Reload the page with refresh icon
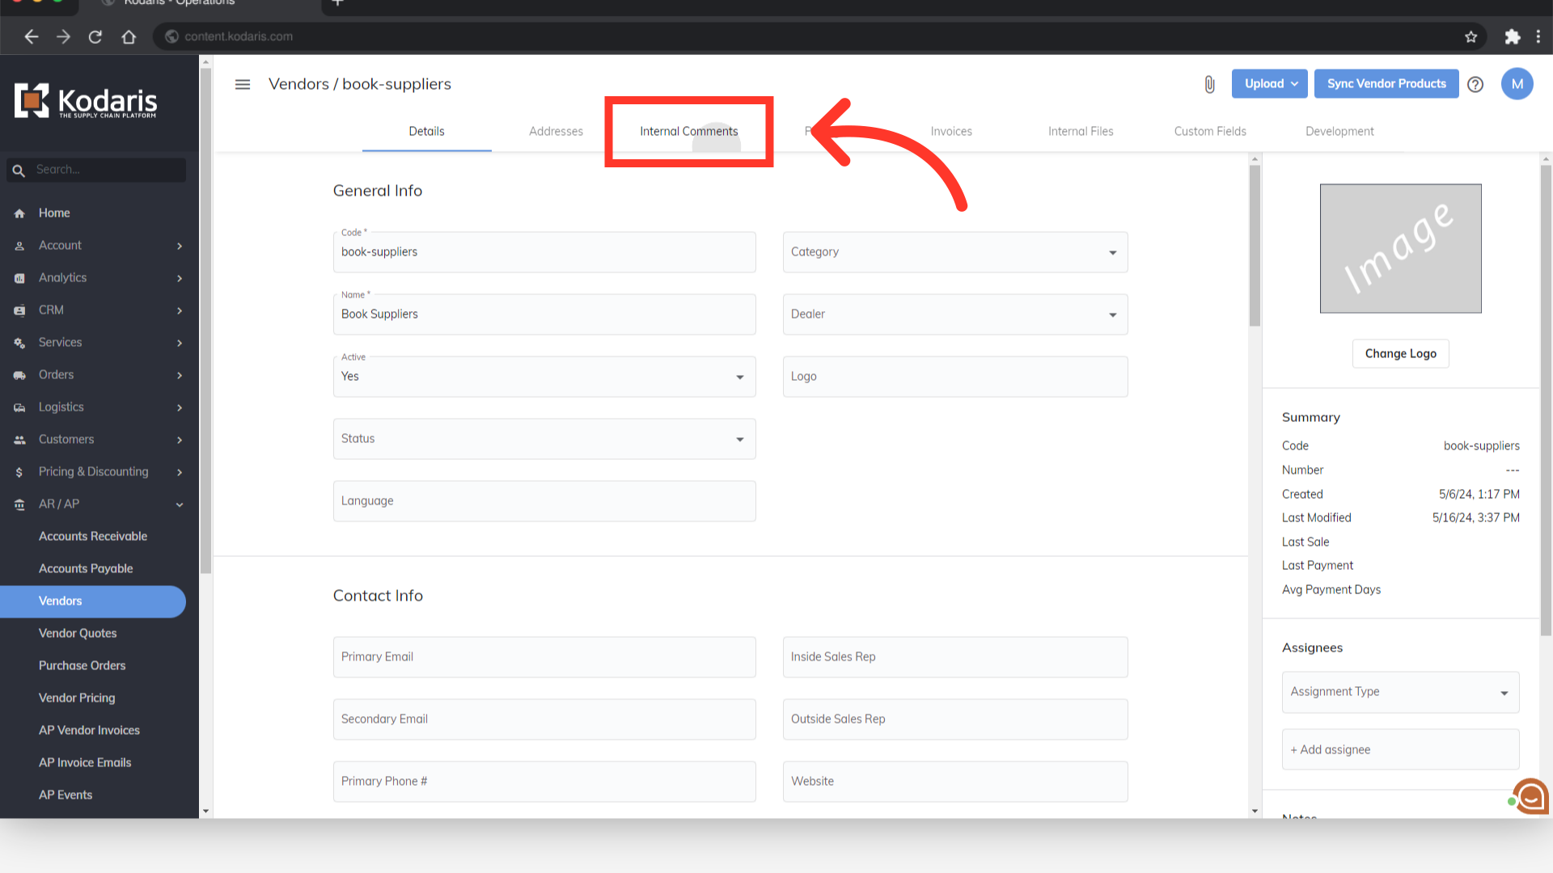 click(95, 36)
